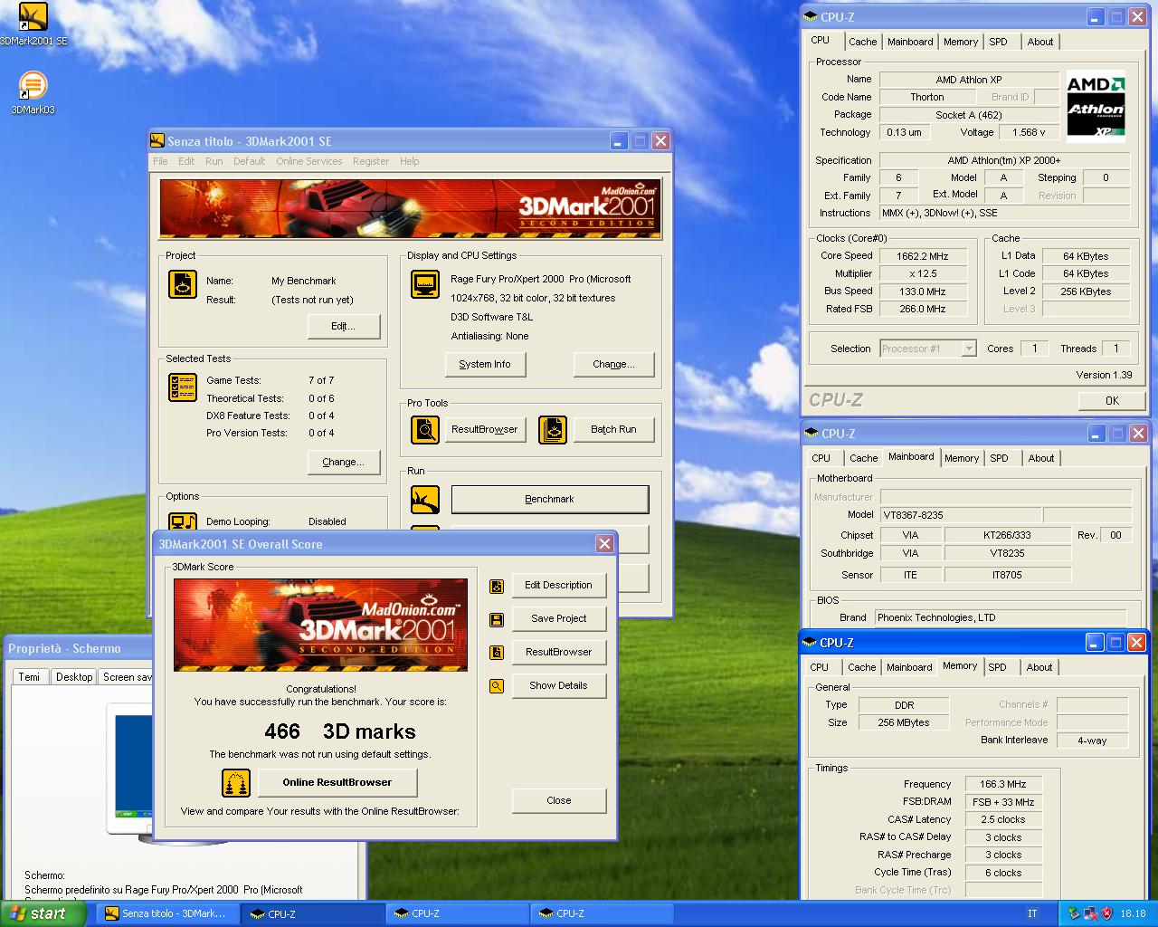Click Close in the Overall Score dialog
Screen dimensions: 1158x927
point(558,801)
